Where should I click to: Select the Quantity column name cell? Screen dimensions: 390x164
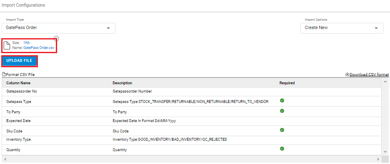coord(13,150)
